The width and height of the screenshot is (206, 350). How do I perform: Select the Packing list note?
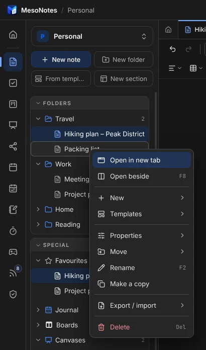click(x=89, y=149)
